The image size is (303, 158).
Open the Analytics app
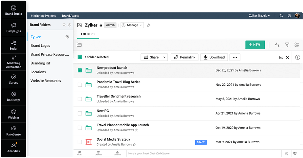pyautogui.click(x=13, y=148)
